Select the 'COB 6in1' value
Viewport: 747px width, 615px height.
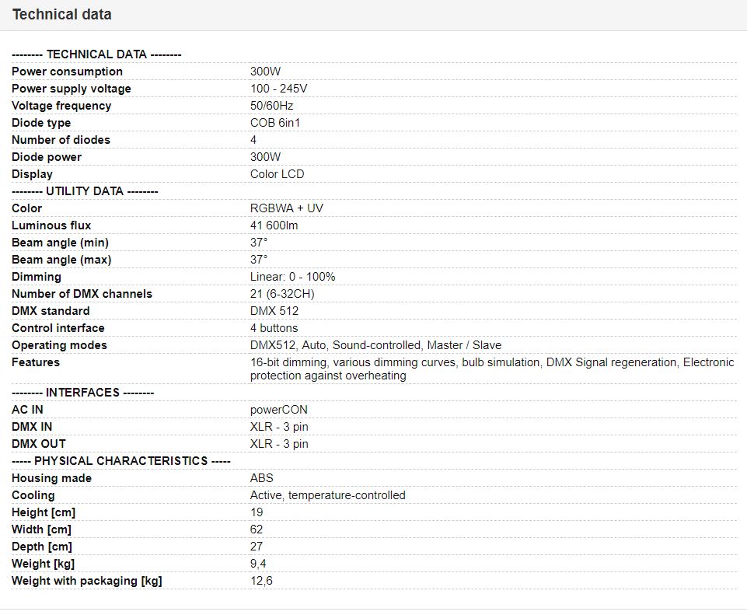[x=275, y=123]
